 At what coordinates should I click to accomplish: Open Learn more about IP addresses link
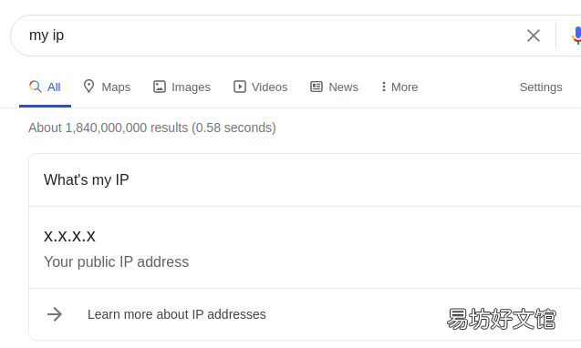[176, 314]
